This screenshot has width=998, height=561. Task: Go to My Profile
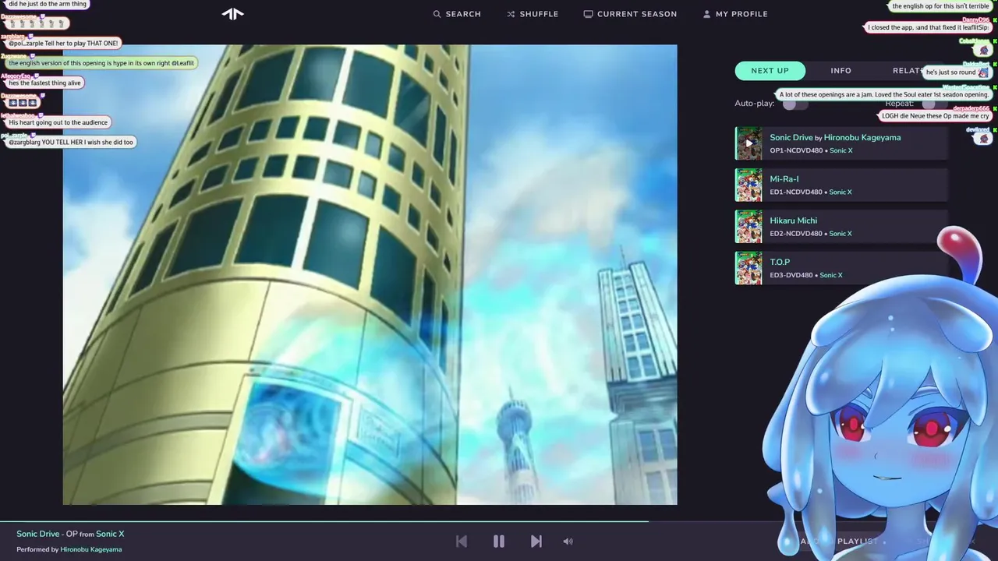click(735, 14)
